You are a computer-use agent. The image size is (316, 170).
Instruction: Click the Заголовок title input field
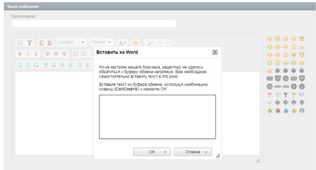coord(94,23)
